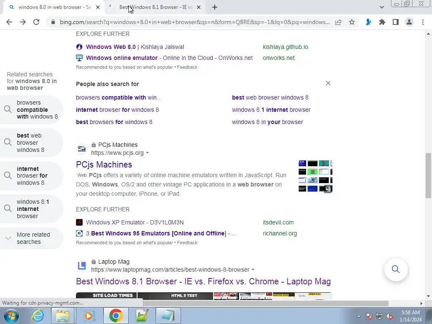Image resolution: width=432 pixels, height=324 pixels.
Task: Open the PCjs Machines result title
Action: point(104,165)
